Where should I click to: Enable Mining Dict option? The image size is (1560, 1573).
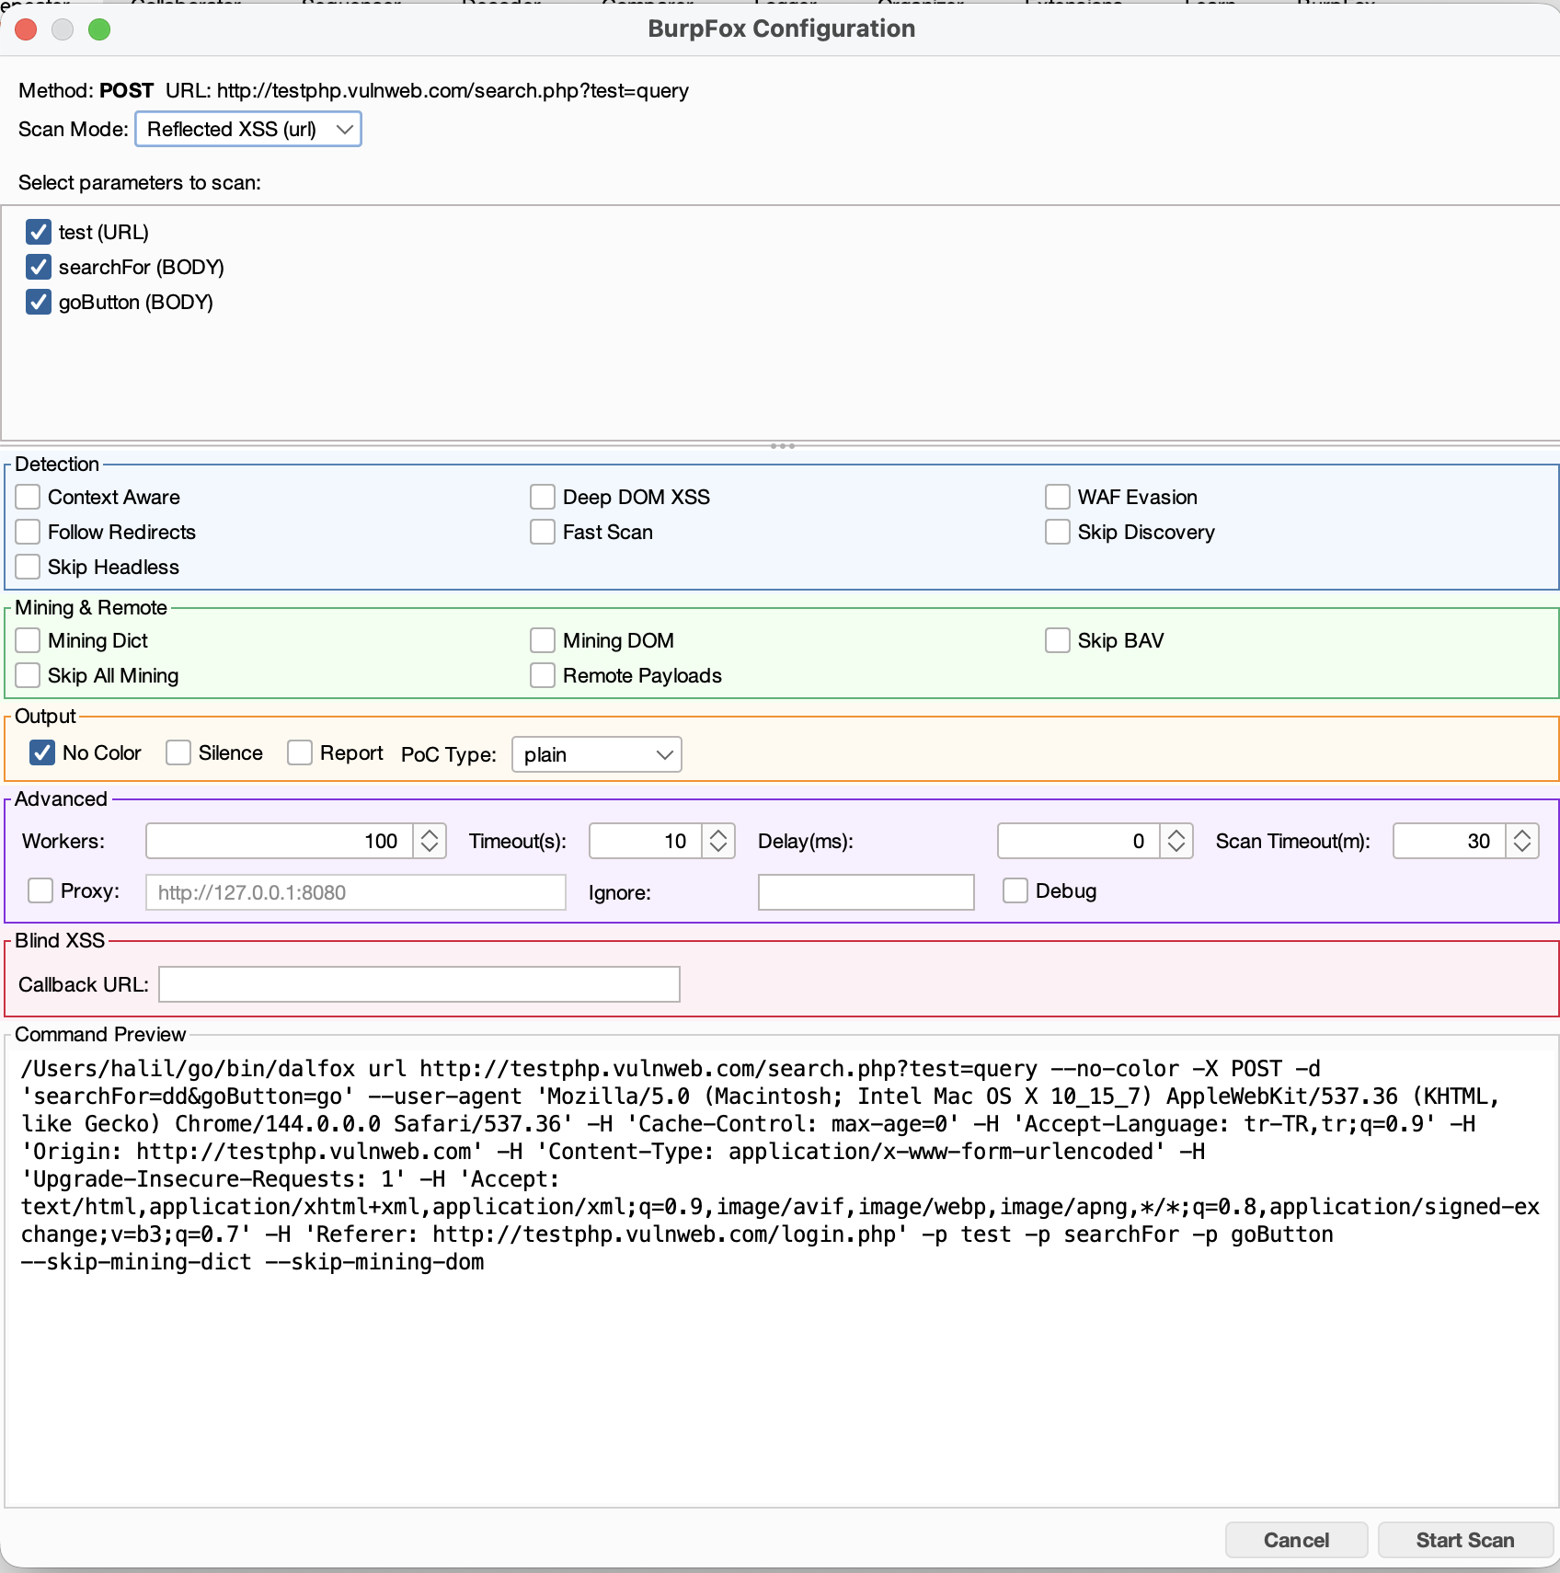[28, 640]
